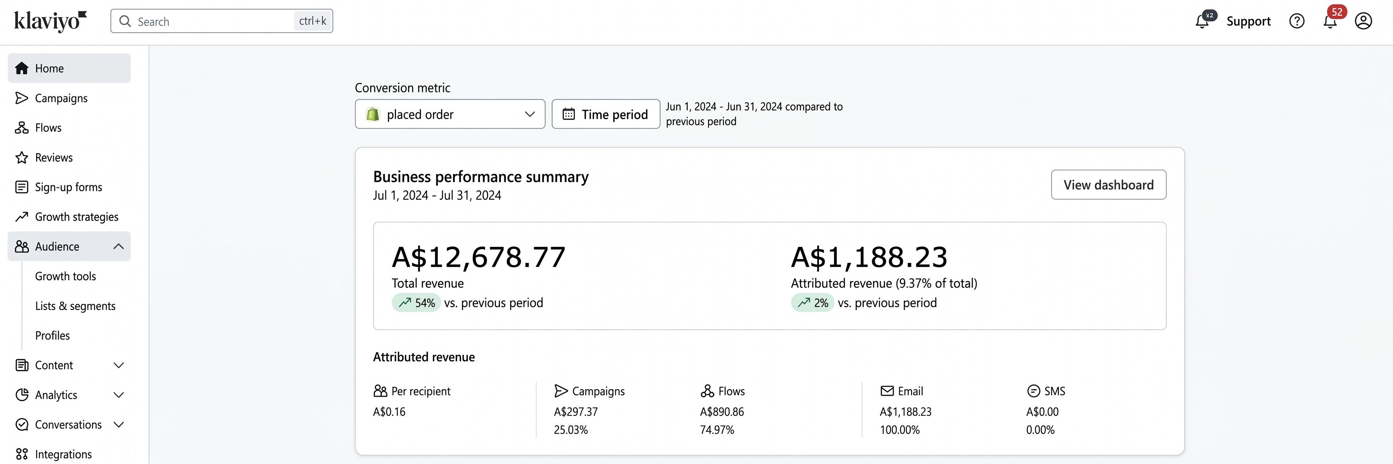Click the Klaviyo logo
This screenshot has height=464, width=1393.
point(50,21)
